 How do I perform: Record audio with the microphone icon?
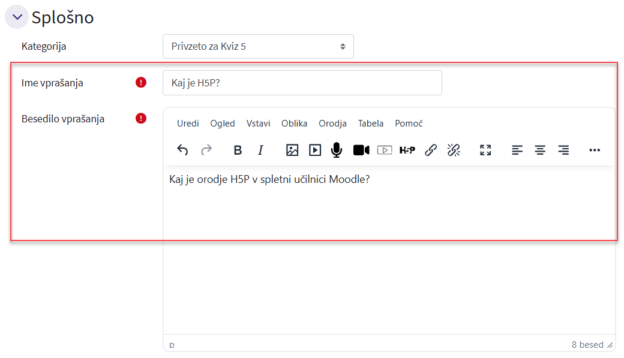pyautogui.click(x=337, y=150)
